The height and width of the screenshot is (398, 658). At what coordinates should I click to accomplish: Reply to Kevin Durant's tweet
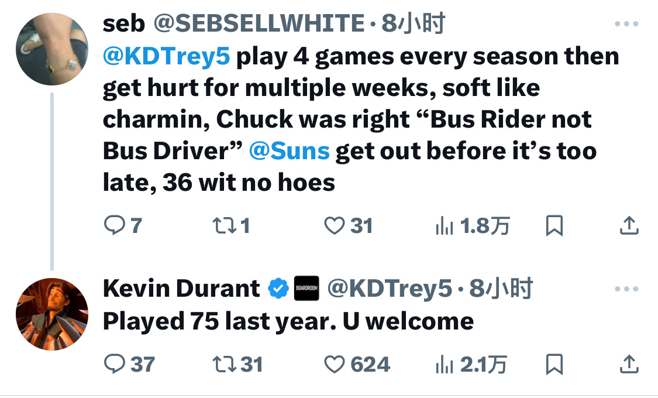113,364
